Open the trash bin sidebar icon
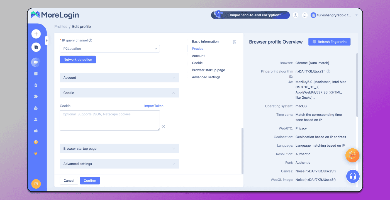The image size is (390, 200). click(x=36, y=85)
